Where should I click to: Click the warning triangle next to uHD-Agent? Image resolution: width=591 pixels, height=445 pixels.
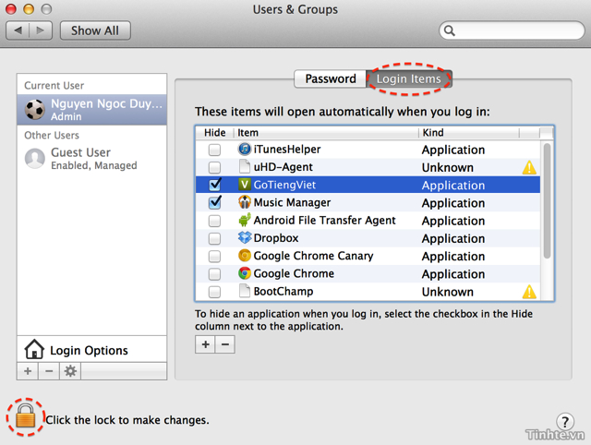(x=529, y=167)
